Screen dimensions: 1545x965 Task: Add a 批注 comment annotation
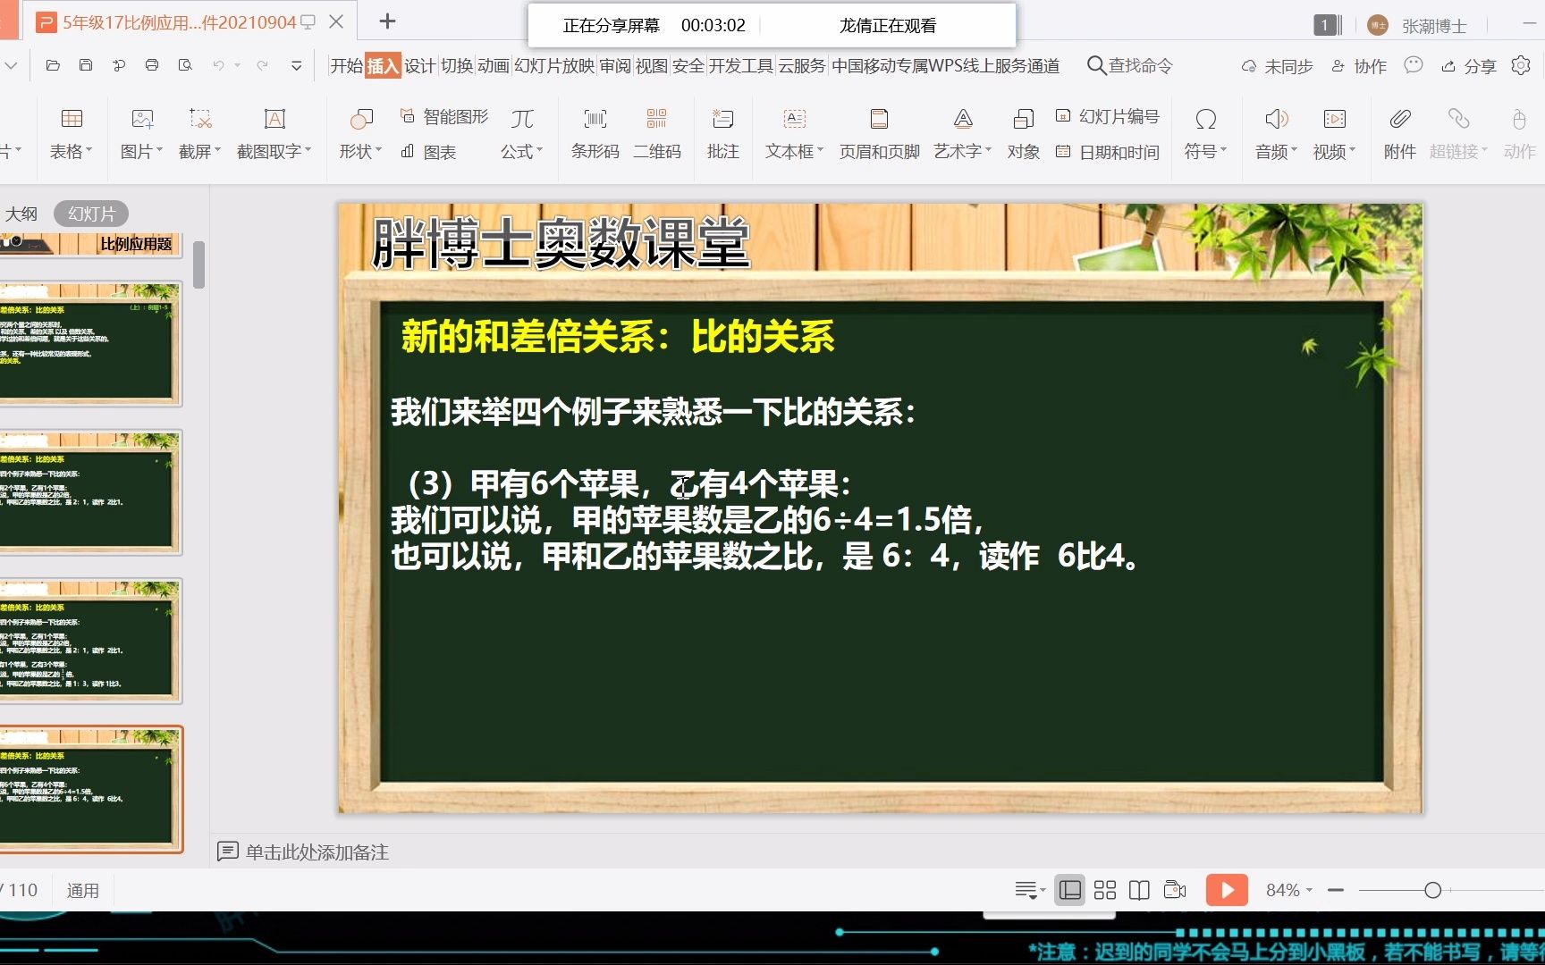click(722, 132)
